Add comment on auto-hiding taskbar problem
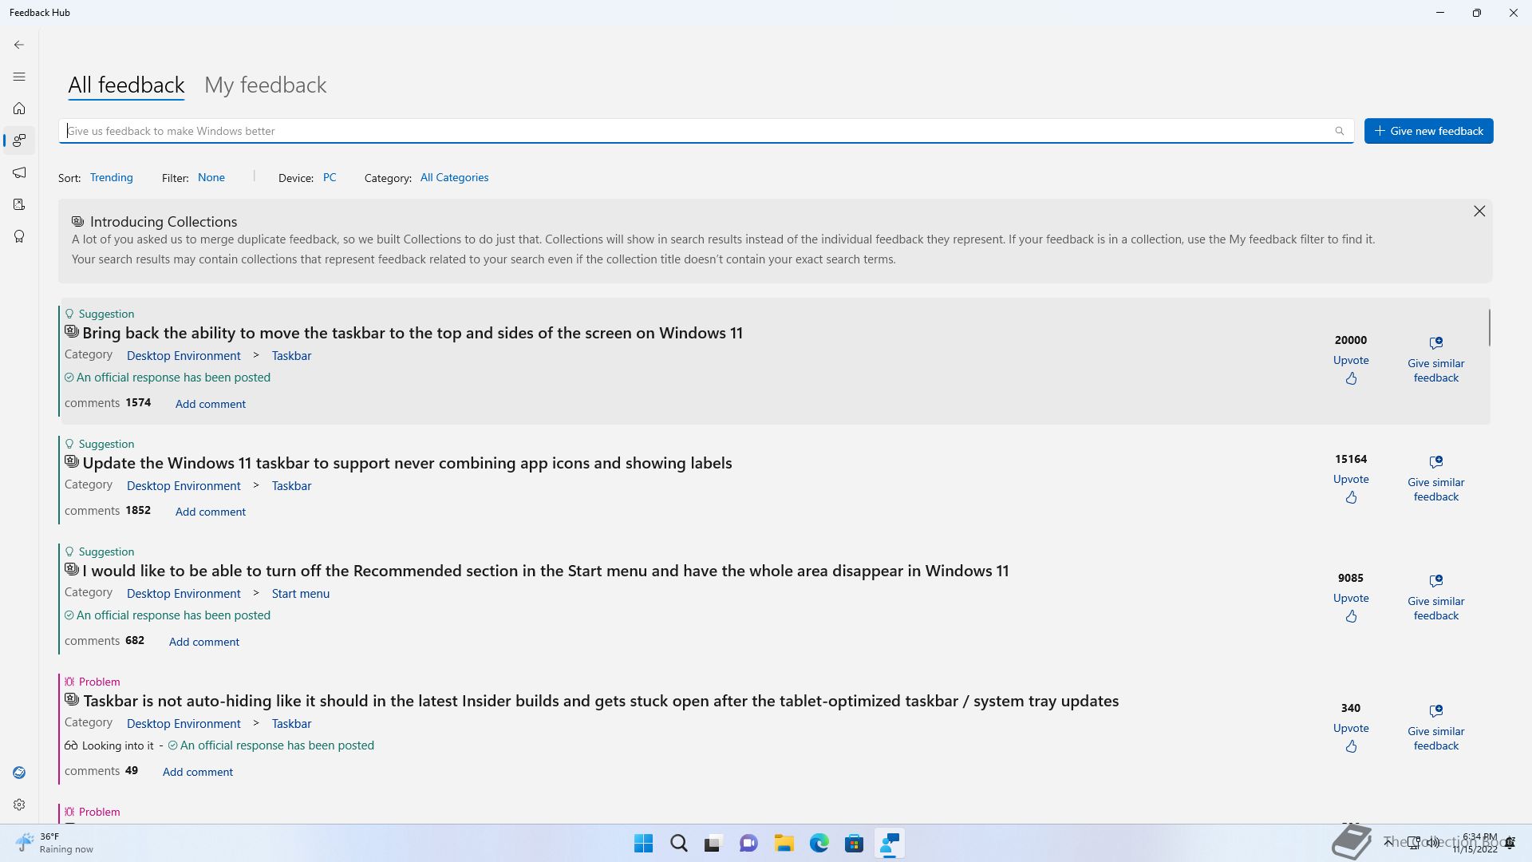 pos(198,772)
